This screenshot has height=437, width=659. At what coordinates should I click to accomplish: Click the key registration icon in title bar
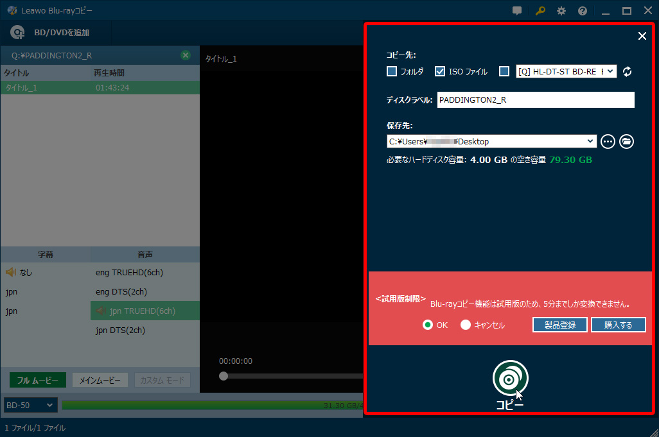(540, 11)
